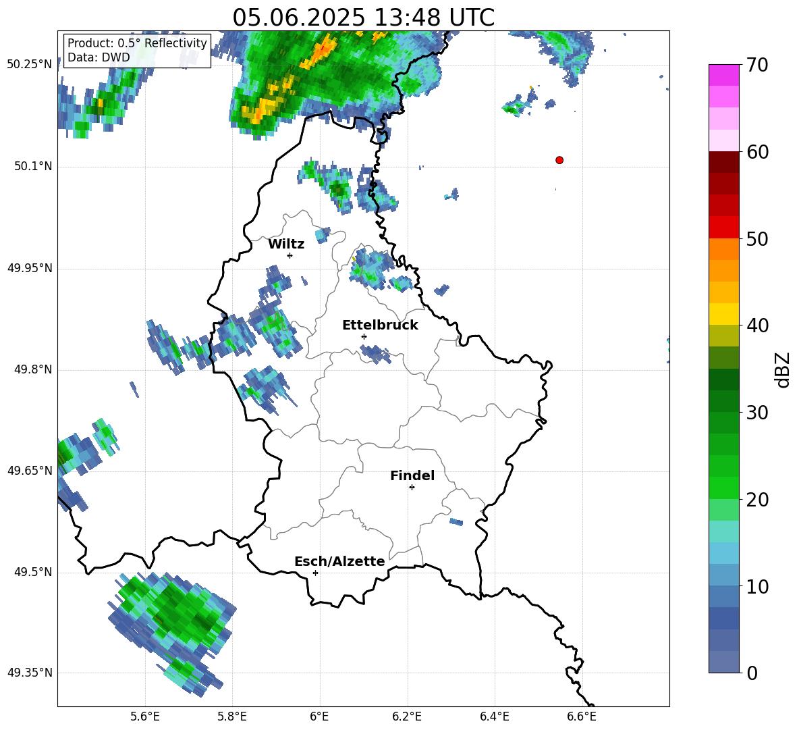
Task: Click the 70 tick label on colorbar
Action: [x=757, y=66]
